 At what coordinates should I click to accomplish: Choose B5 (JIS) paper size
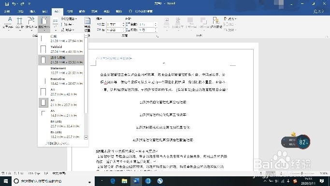[x=61, y=134]
